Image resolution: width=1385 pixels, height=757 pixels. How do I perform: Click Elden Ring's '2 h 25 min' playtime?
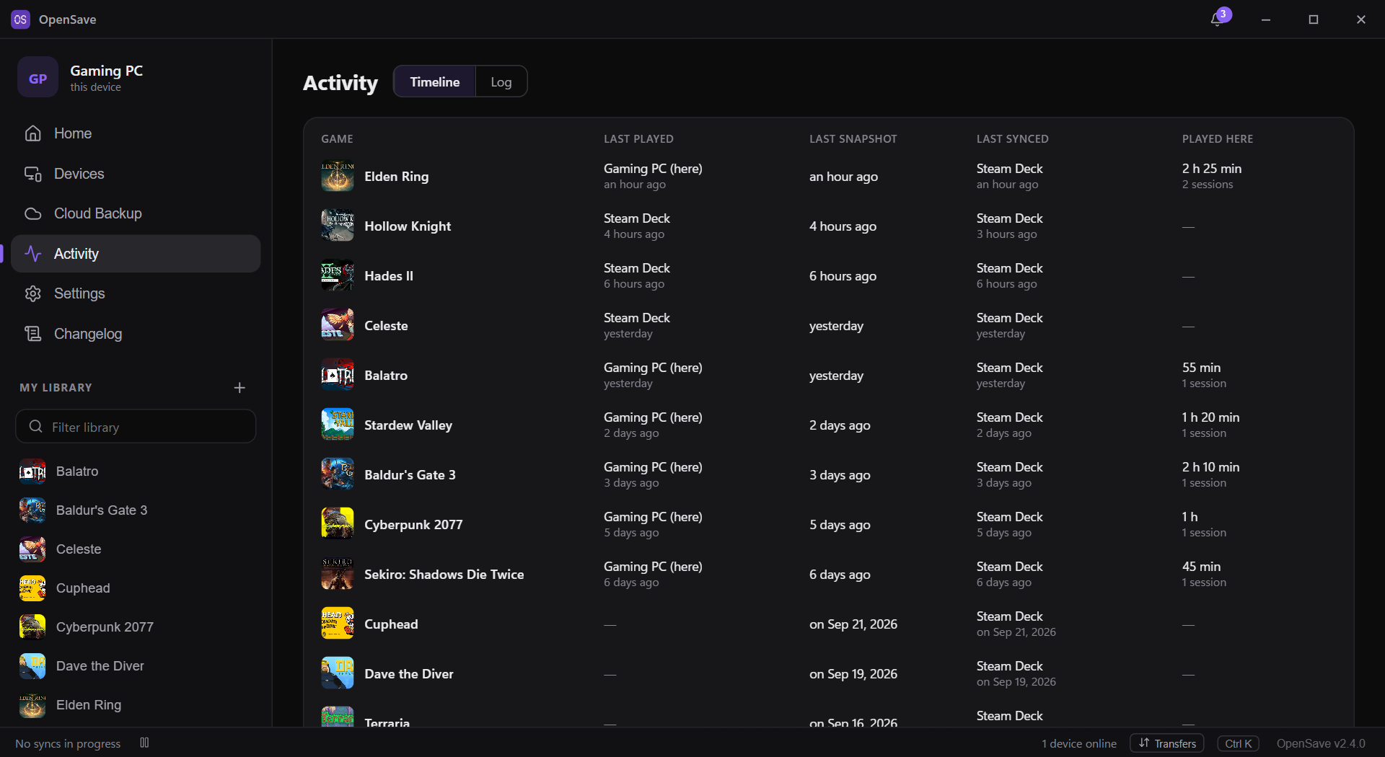pyautogui.click(x=1212, y=169)
